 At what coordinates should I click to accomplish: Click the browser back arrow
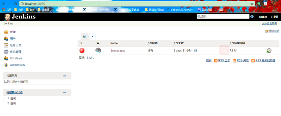[4, 4]
